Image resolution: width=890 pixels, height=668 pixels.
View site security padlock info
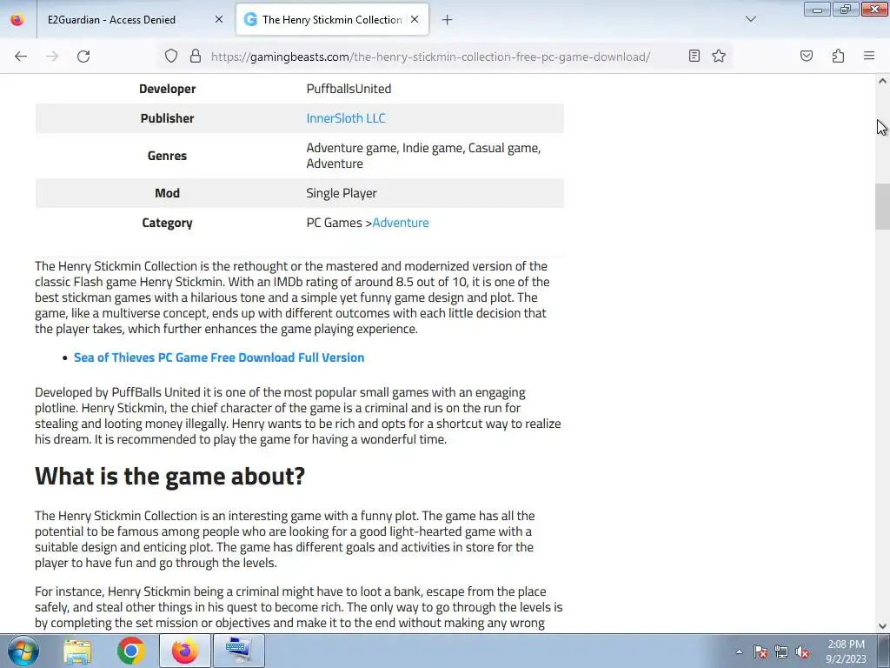[x=196, y=57]
